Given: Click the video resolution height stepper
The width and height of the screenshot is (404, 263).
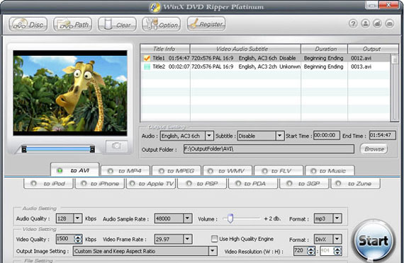Looking at the screenshot, I should click(x=337, y=251).
